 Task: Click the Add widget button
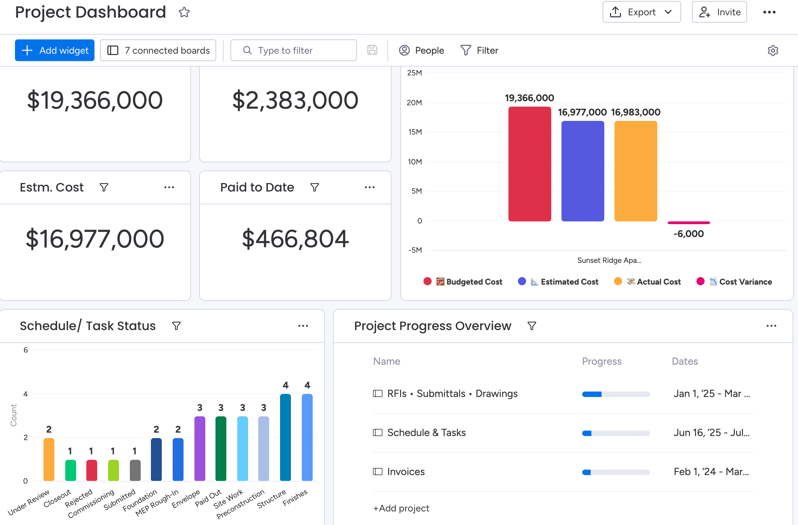click(55, 50)
